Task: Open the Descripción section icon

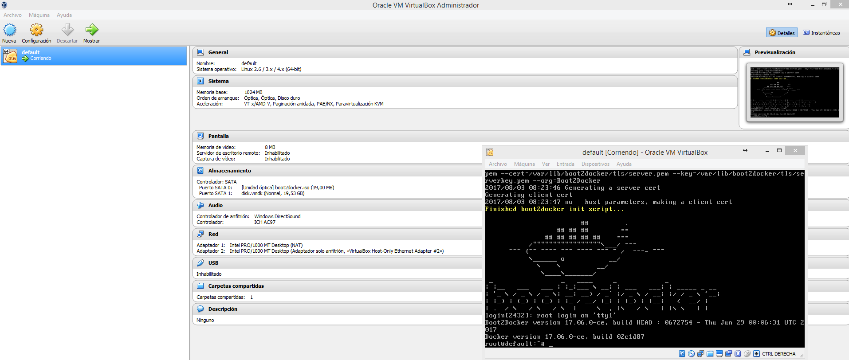Action: pyautogui.click(x=200, y=309)
